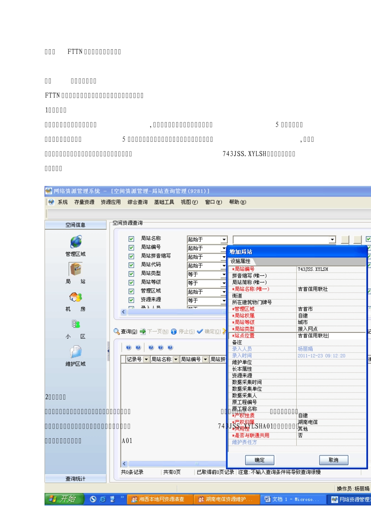Toggle the 局站拼音缩写 query checkbox

click(x=131, y=256)
